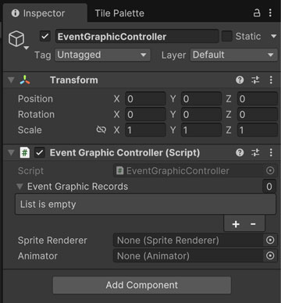Disable the EventGraphicController active checkbox
This screenshot has height=303, width=281.
[x=45, y=36]
